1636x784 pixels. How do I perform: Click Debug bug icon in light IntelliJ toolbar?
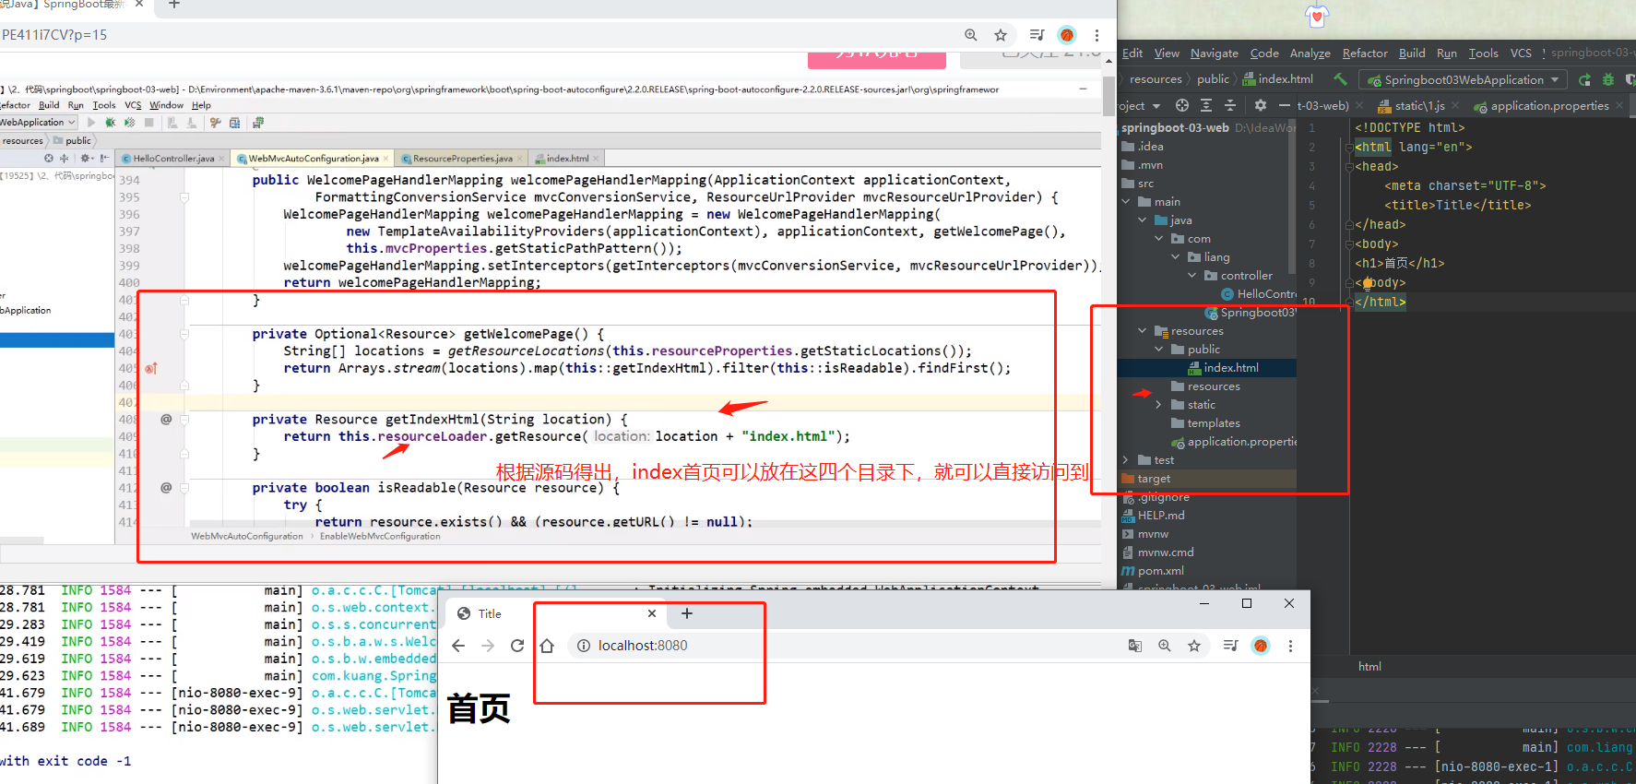[x=110, y=122]
